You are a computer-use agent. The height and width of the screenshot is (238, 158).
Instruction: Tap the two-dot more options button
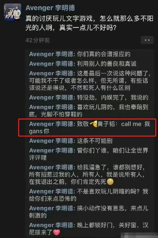click(x=147, y=40)
